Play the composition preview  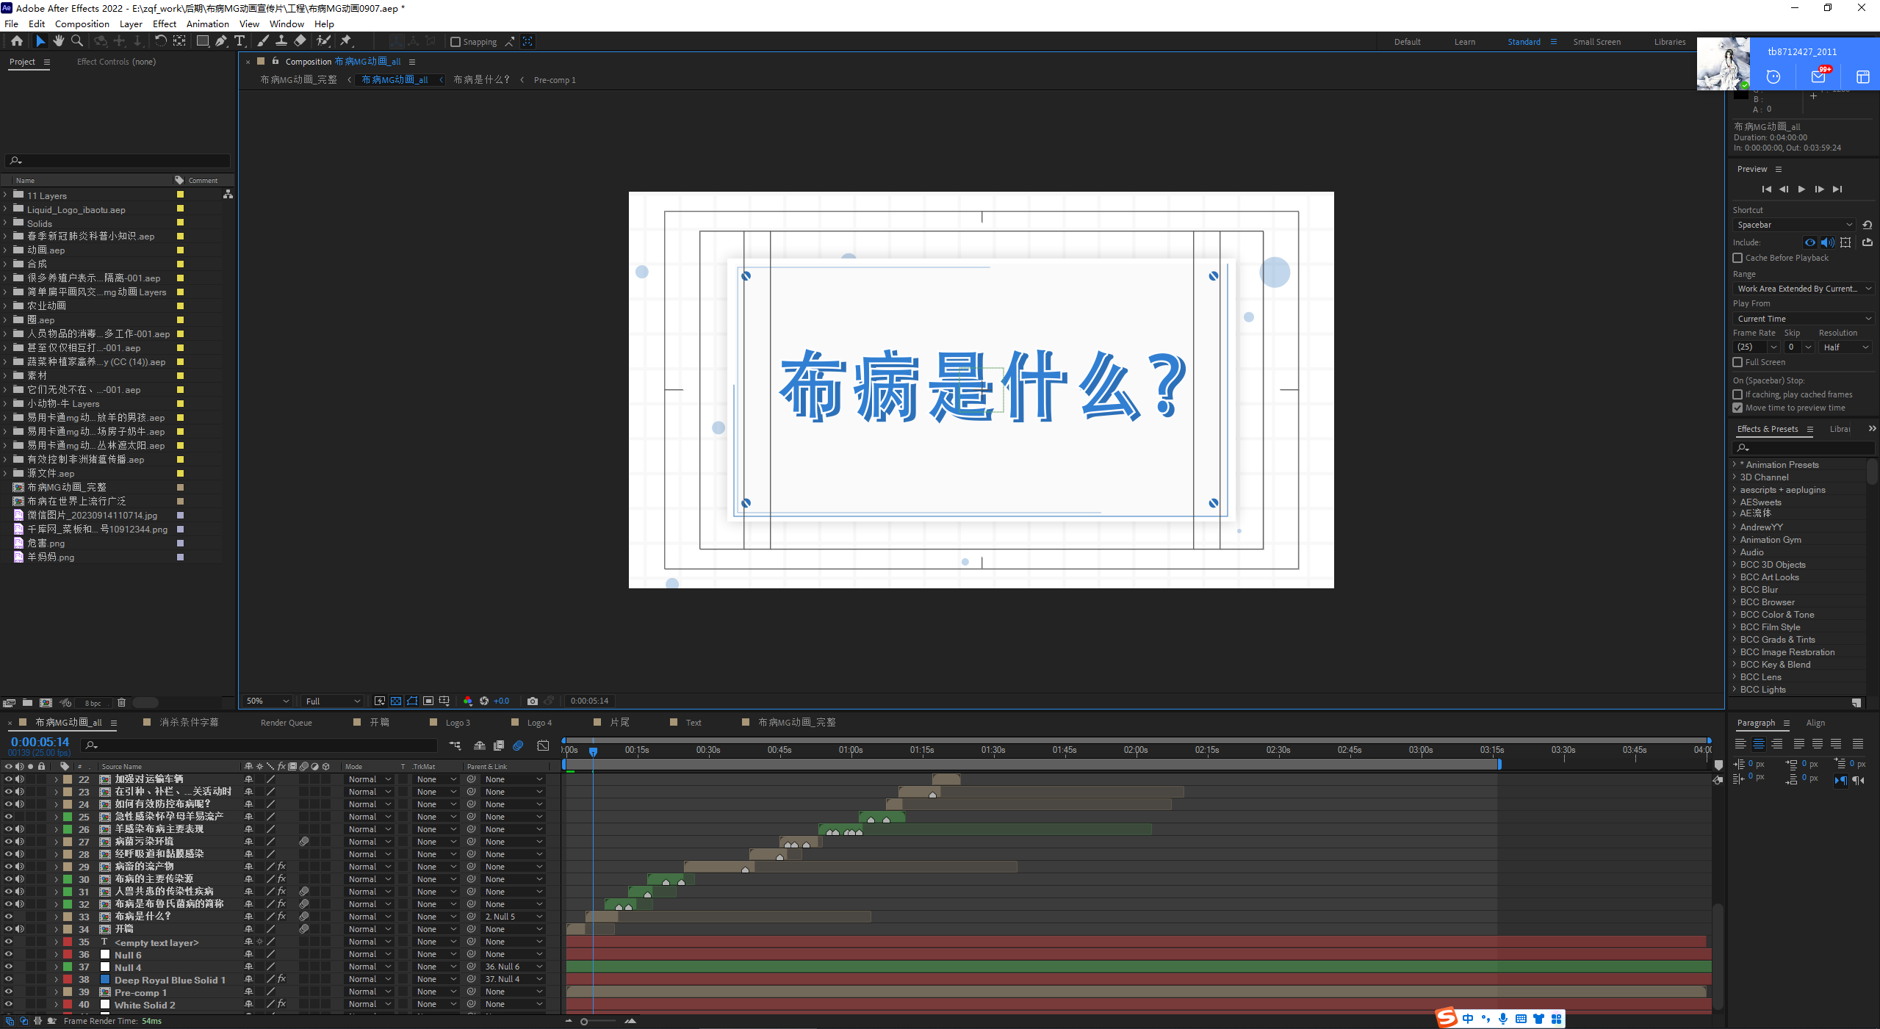(1801, 189)
